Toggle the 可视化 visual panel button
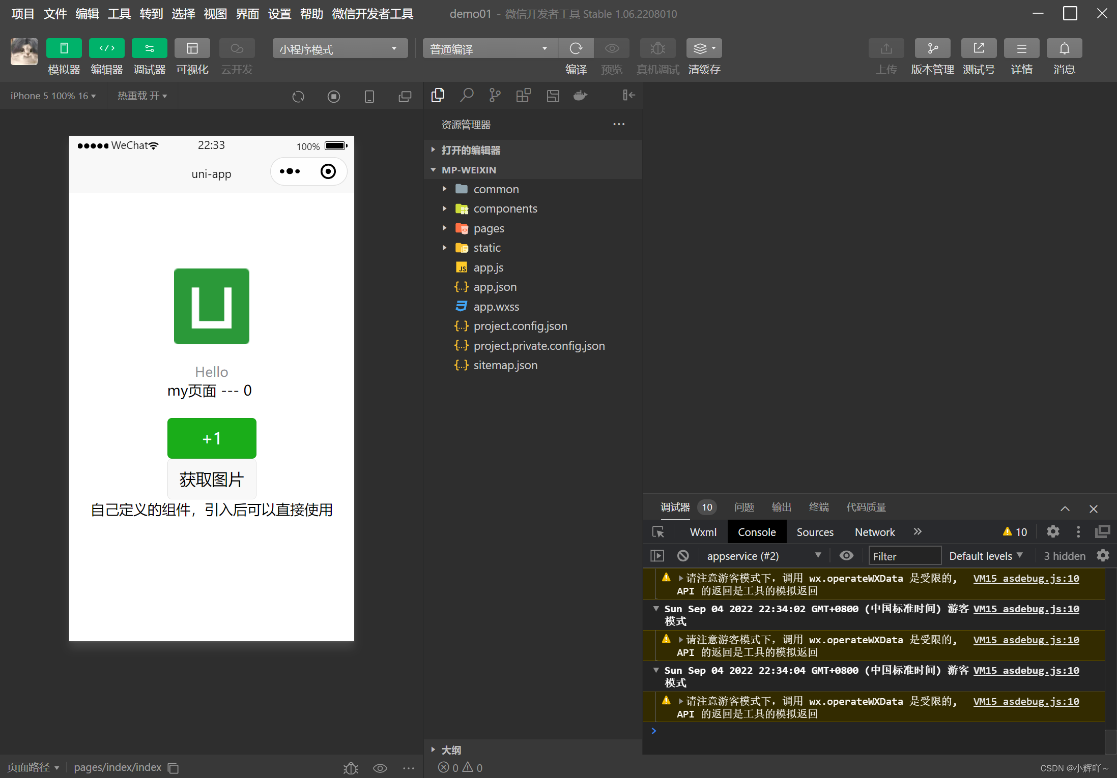The image size is (1117, 778). tap(192, 48)
